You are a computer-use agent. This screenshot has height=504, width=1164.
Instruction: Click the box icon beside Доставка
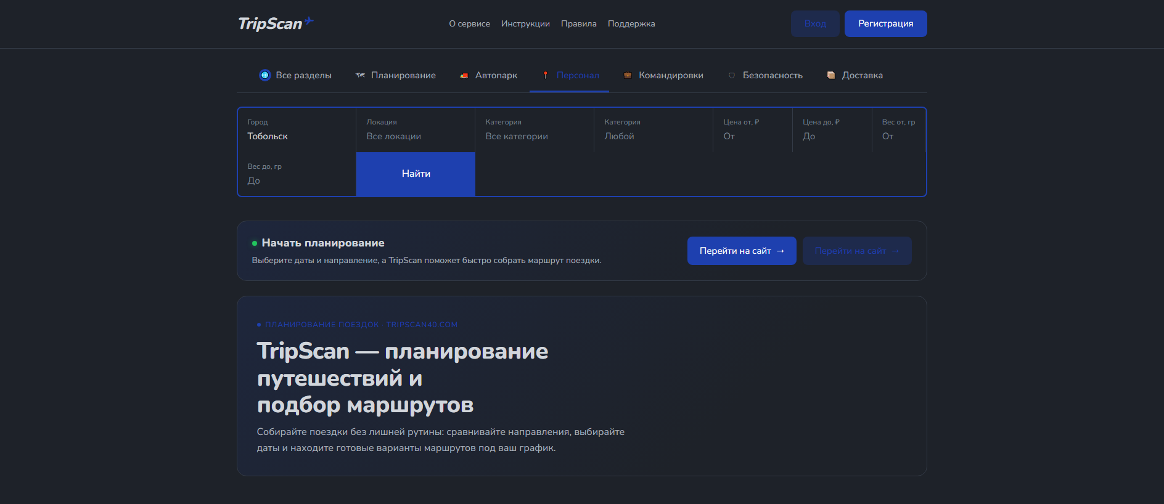click(x=831, y=75)
